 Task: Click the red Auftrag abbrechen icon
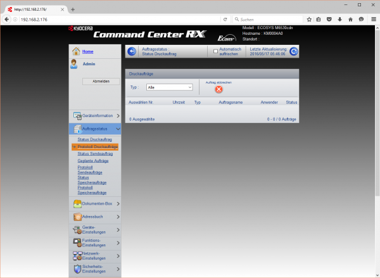coord(218,89)
